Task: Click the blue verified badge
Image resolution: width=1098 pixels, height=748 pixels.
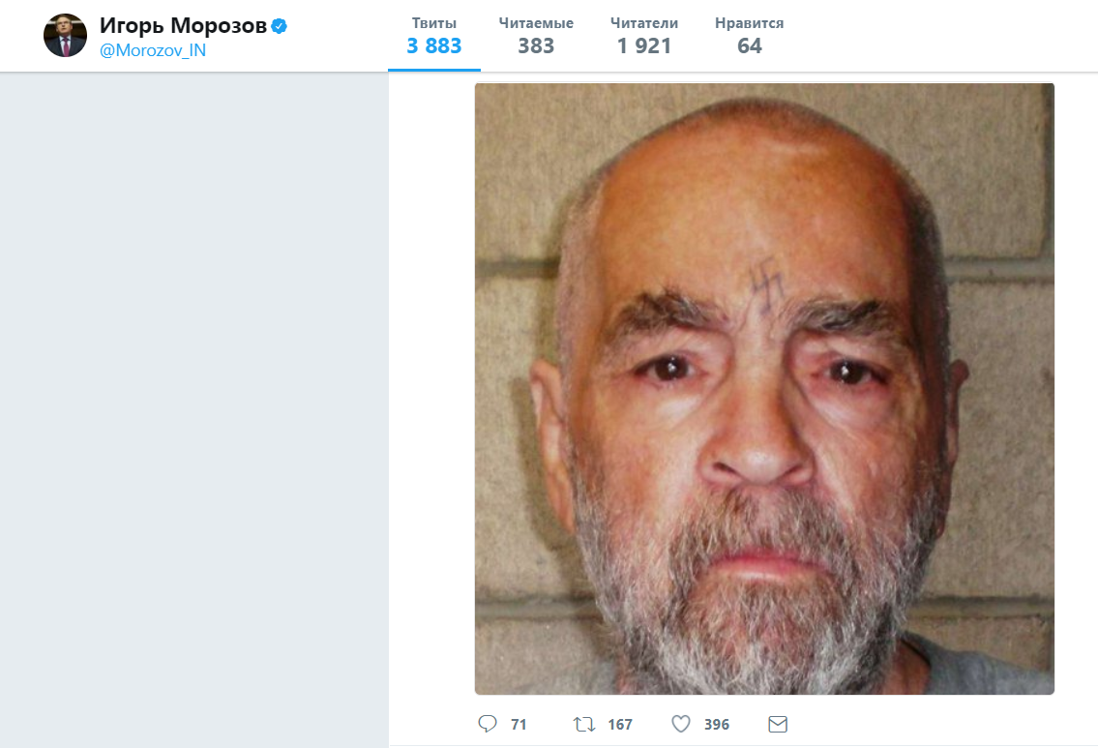Action: [279, 27]
